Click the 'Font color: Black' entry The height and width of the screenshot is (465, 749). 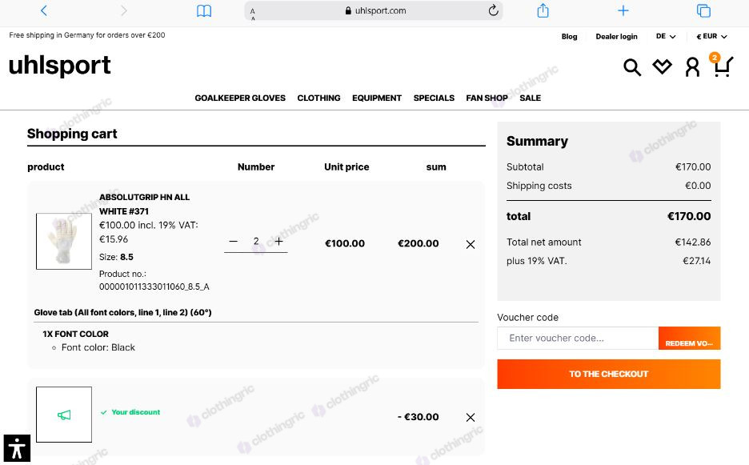[x=98, y=347]
